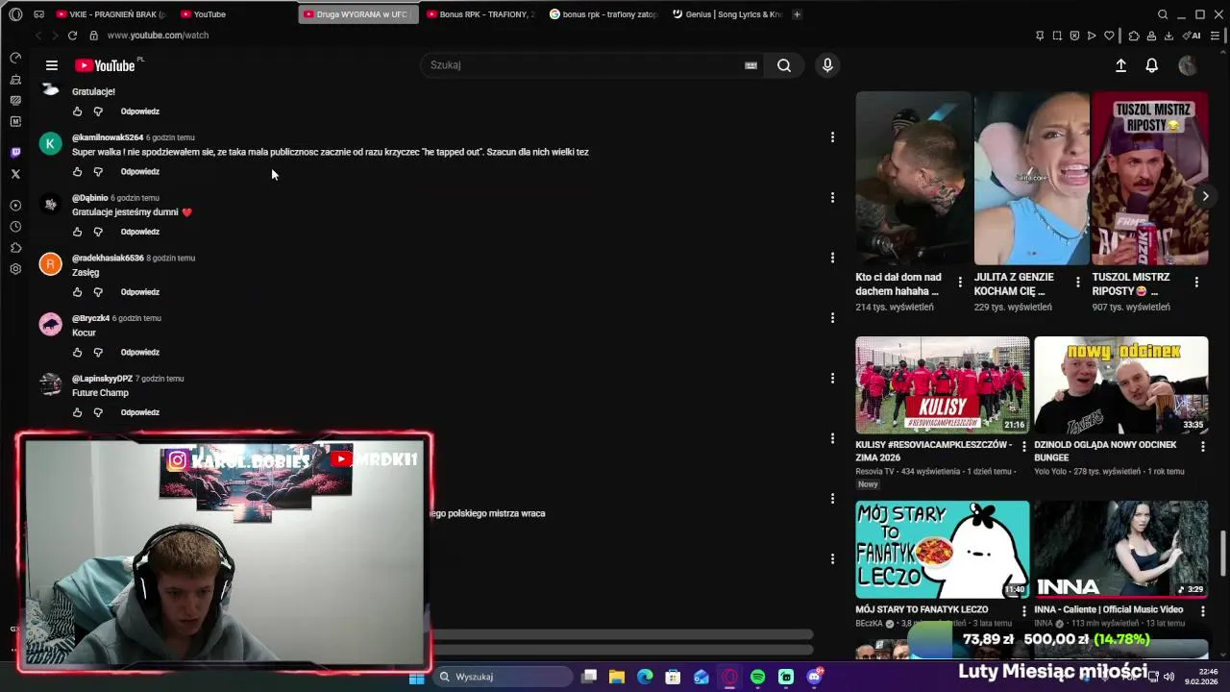1230x692 pixels.
Task: Open the account avatar menu
Action: [1188, 65]
